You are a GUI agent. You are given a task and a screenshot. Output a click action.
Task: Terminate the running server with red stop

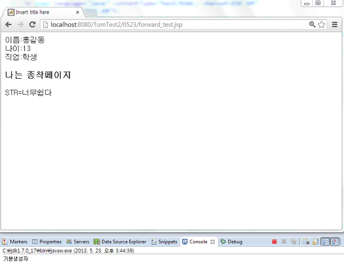click(274, 242)
